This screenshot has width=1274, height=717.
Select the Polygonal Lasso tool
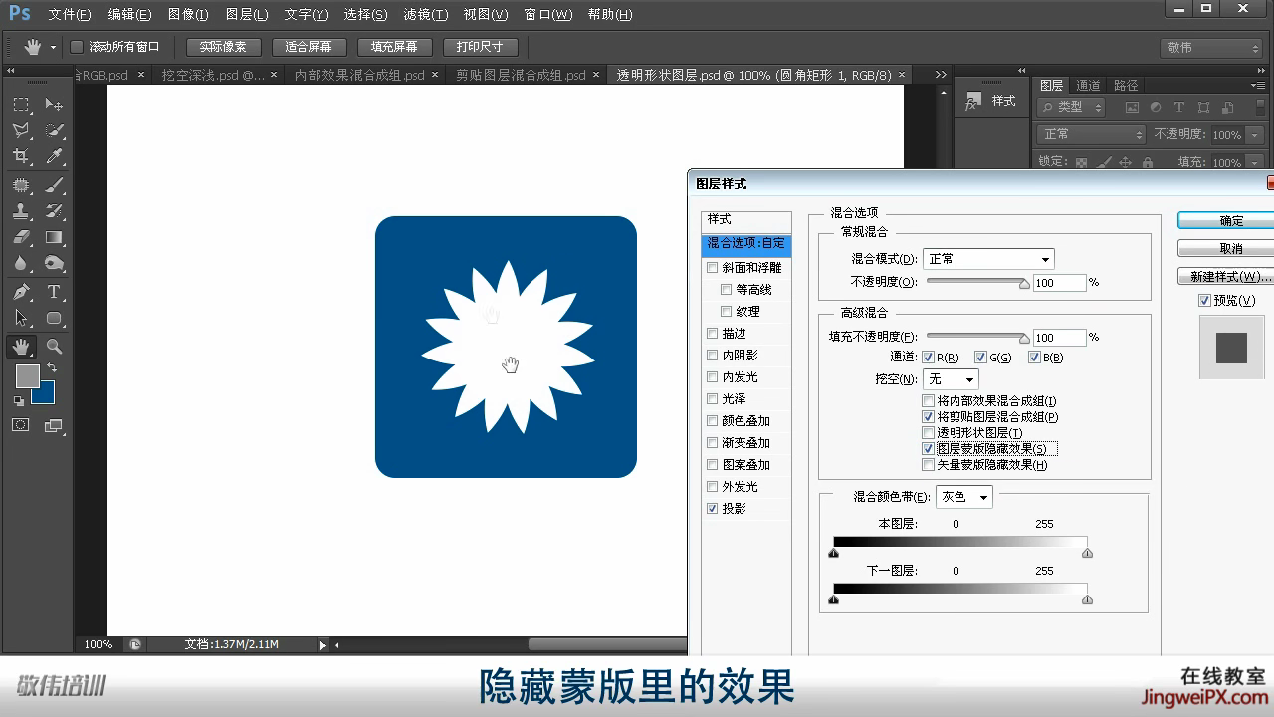[x=21, y=130]
